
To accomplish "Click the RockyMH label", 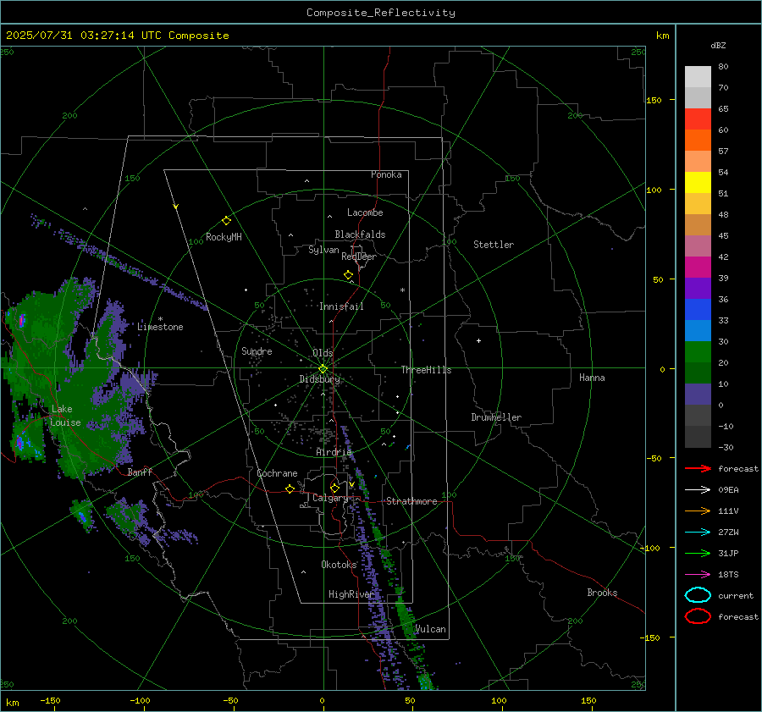I will pyautogui.click(x=224, y=237).
